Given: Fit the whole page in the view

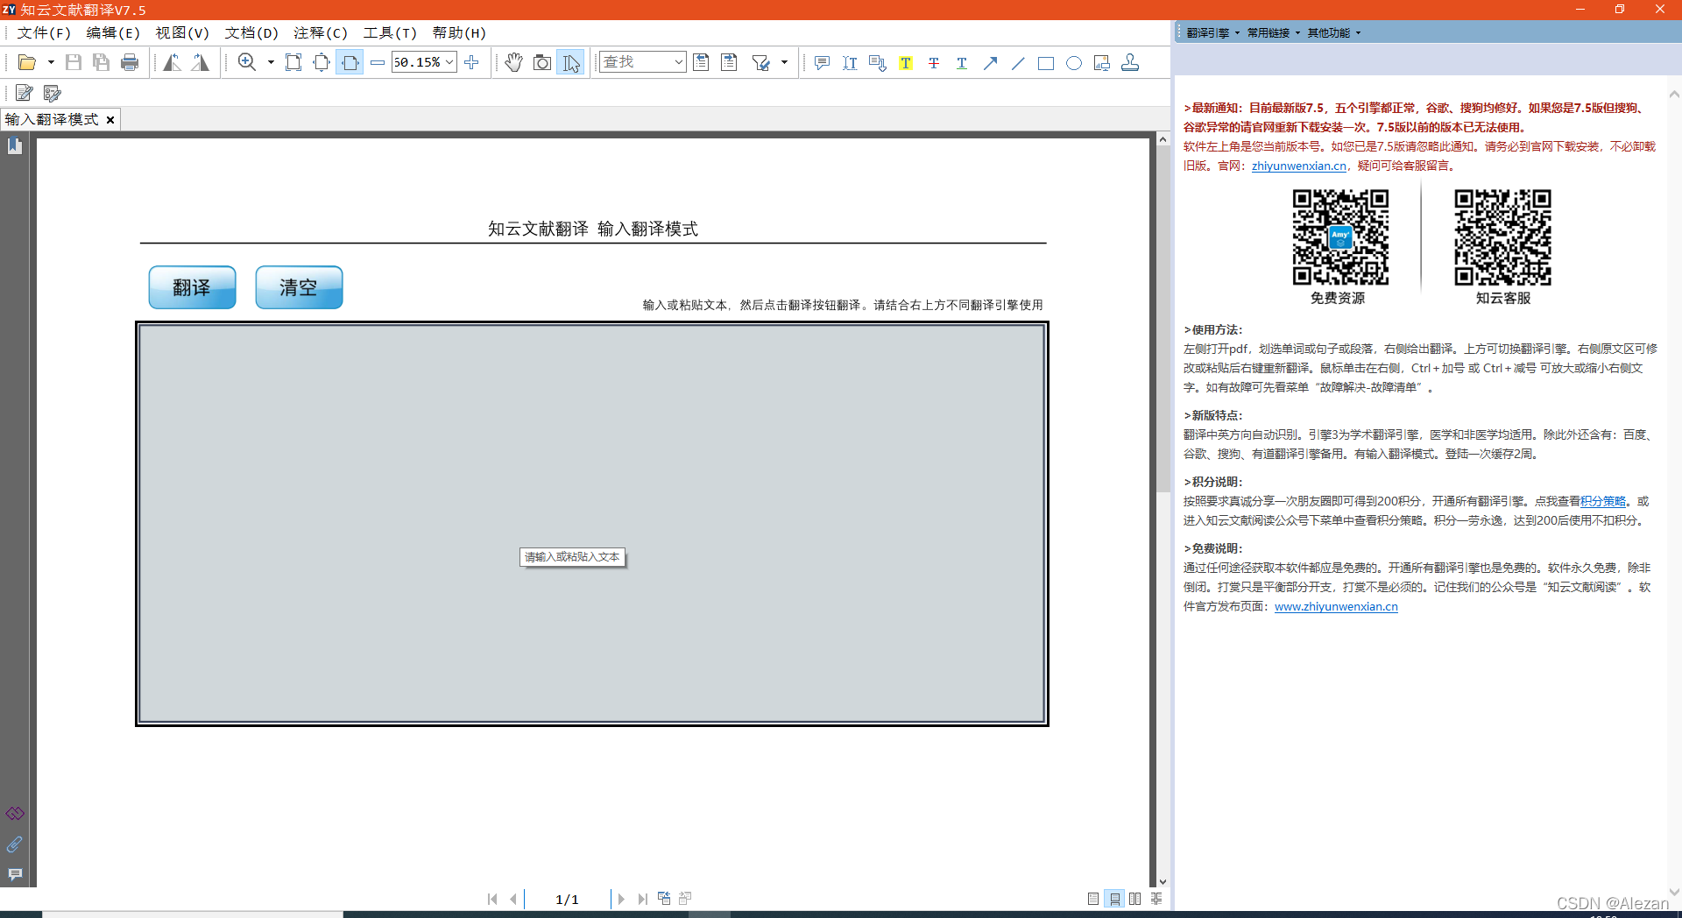Looking at the screenshot, I should (x=322, y=62).
